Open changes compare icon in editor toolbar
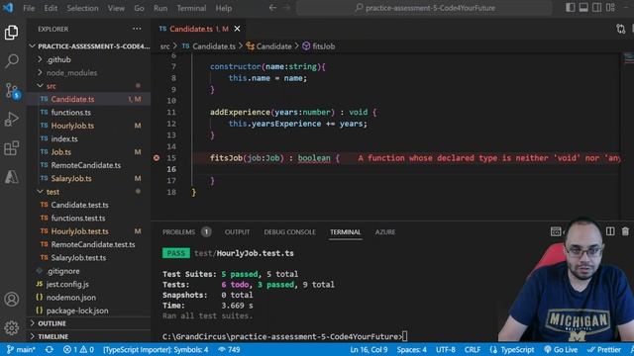Viewport: 634px width, 356px height. coord(621,29)
